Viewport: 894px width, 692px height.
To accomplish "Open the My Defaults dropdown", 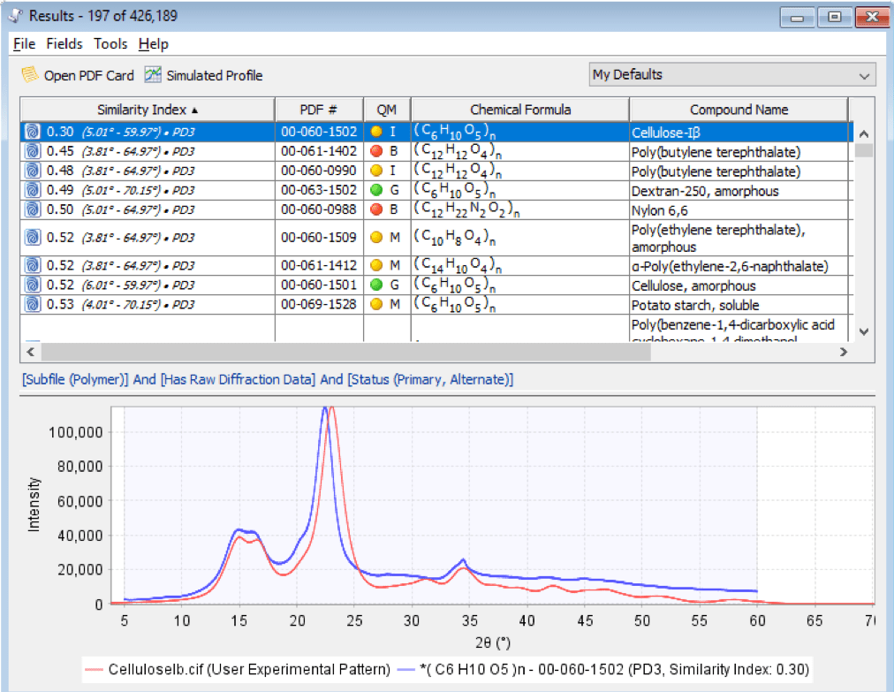I will point(732,75).
